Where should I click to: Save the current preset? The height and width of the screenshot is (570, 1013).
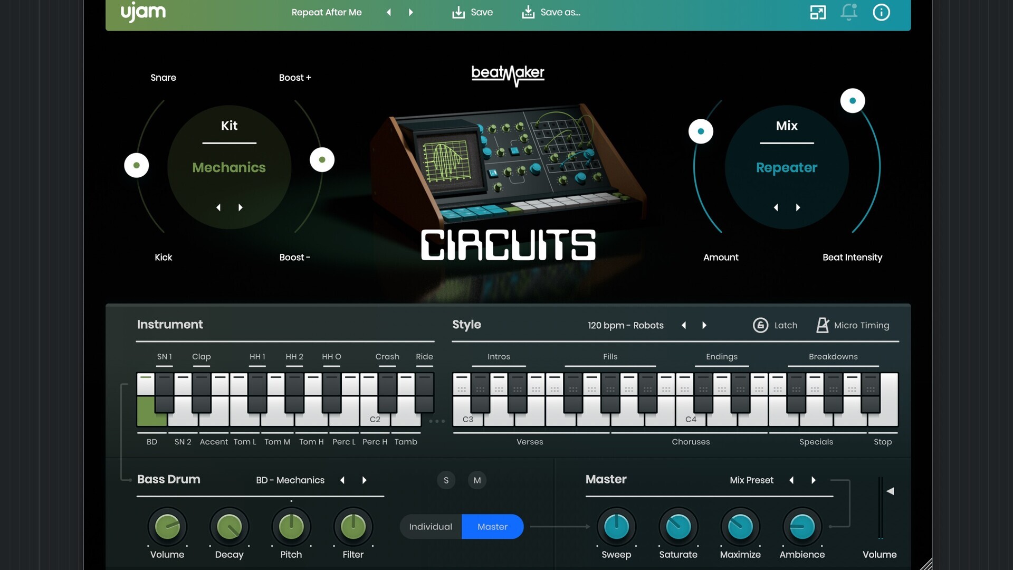tap(472, 12)
